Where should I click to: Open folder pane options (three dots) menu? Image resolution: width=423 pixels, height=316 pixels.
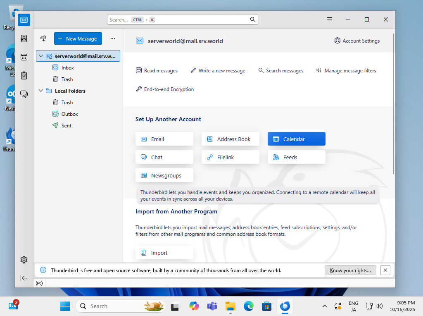pyautogui.click(x=113, y=38)
